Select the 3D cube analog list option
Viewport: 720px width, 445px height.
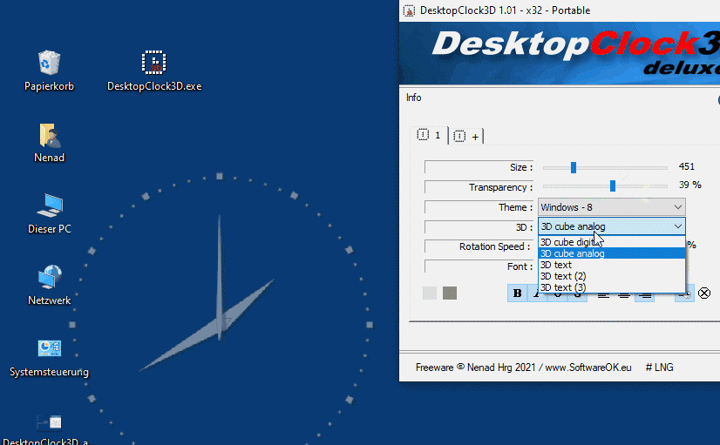[x=612, y=253]
